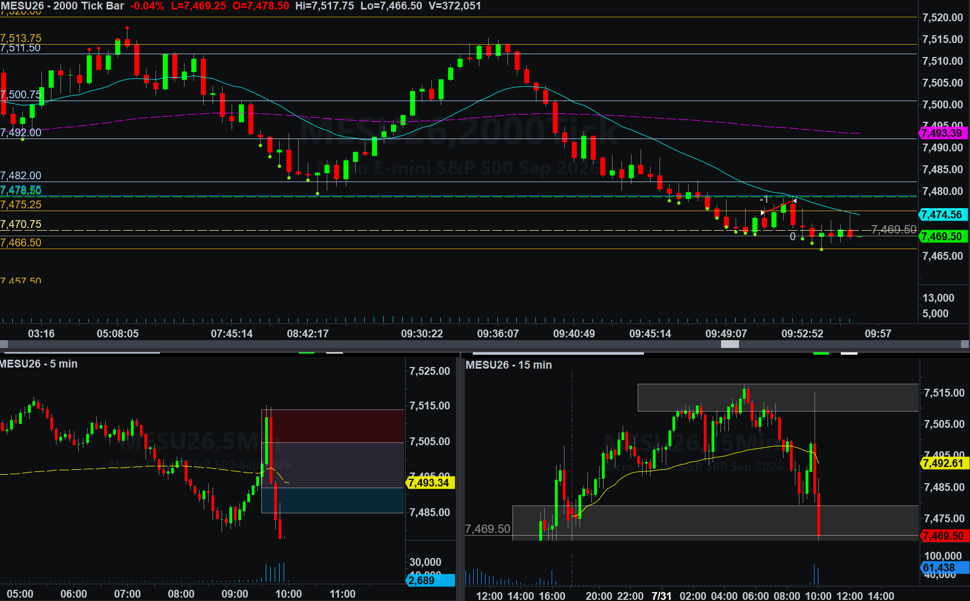
Task: Select the upper gray zone rectangle on 15 min chart
Action: coord(778,398)
